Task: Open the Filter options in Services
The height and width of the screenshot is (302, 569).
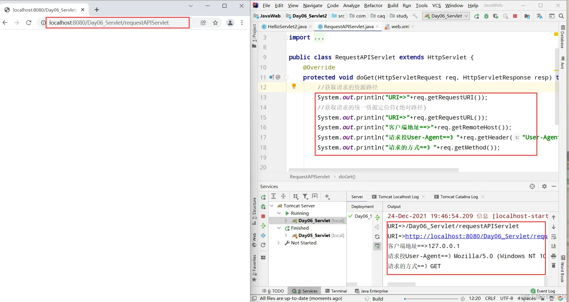Action: pos(305,196)
